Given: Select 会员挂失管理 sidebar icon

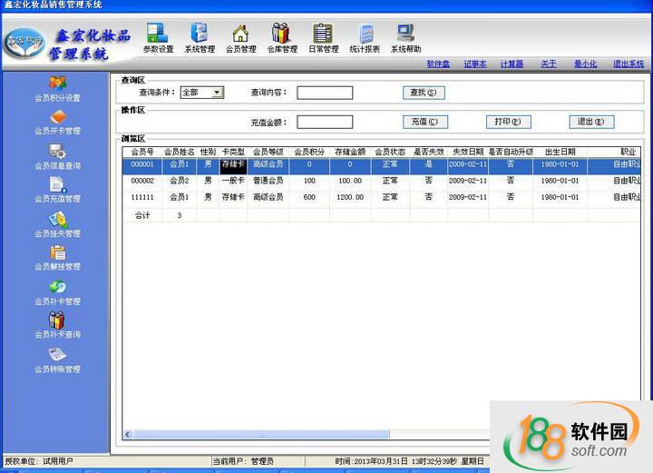Looking at the screenshot, I should (57, 223).
